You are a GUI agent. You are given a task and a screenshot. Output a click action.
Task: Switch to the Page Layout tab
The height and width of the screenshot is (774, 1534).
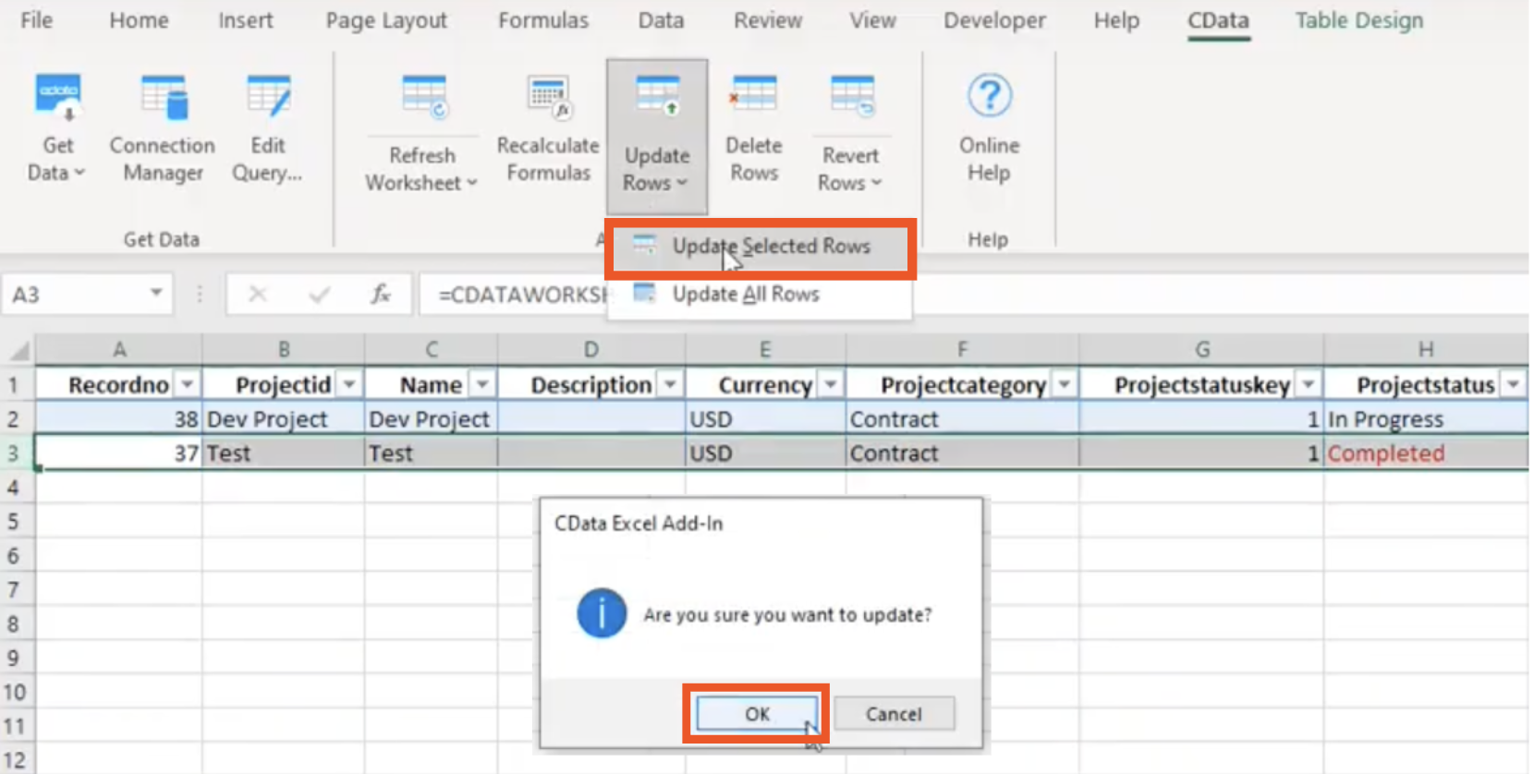click(385, 20)
